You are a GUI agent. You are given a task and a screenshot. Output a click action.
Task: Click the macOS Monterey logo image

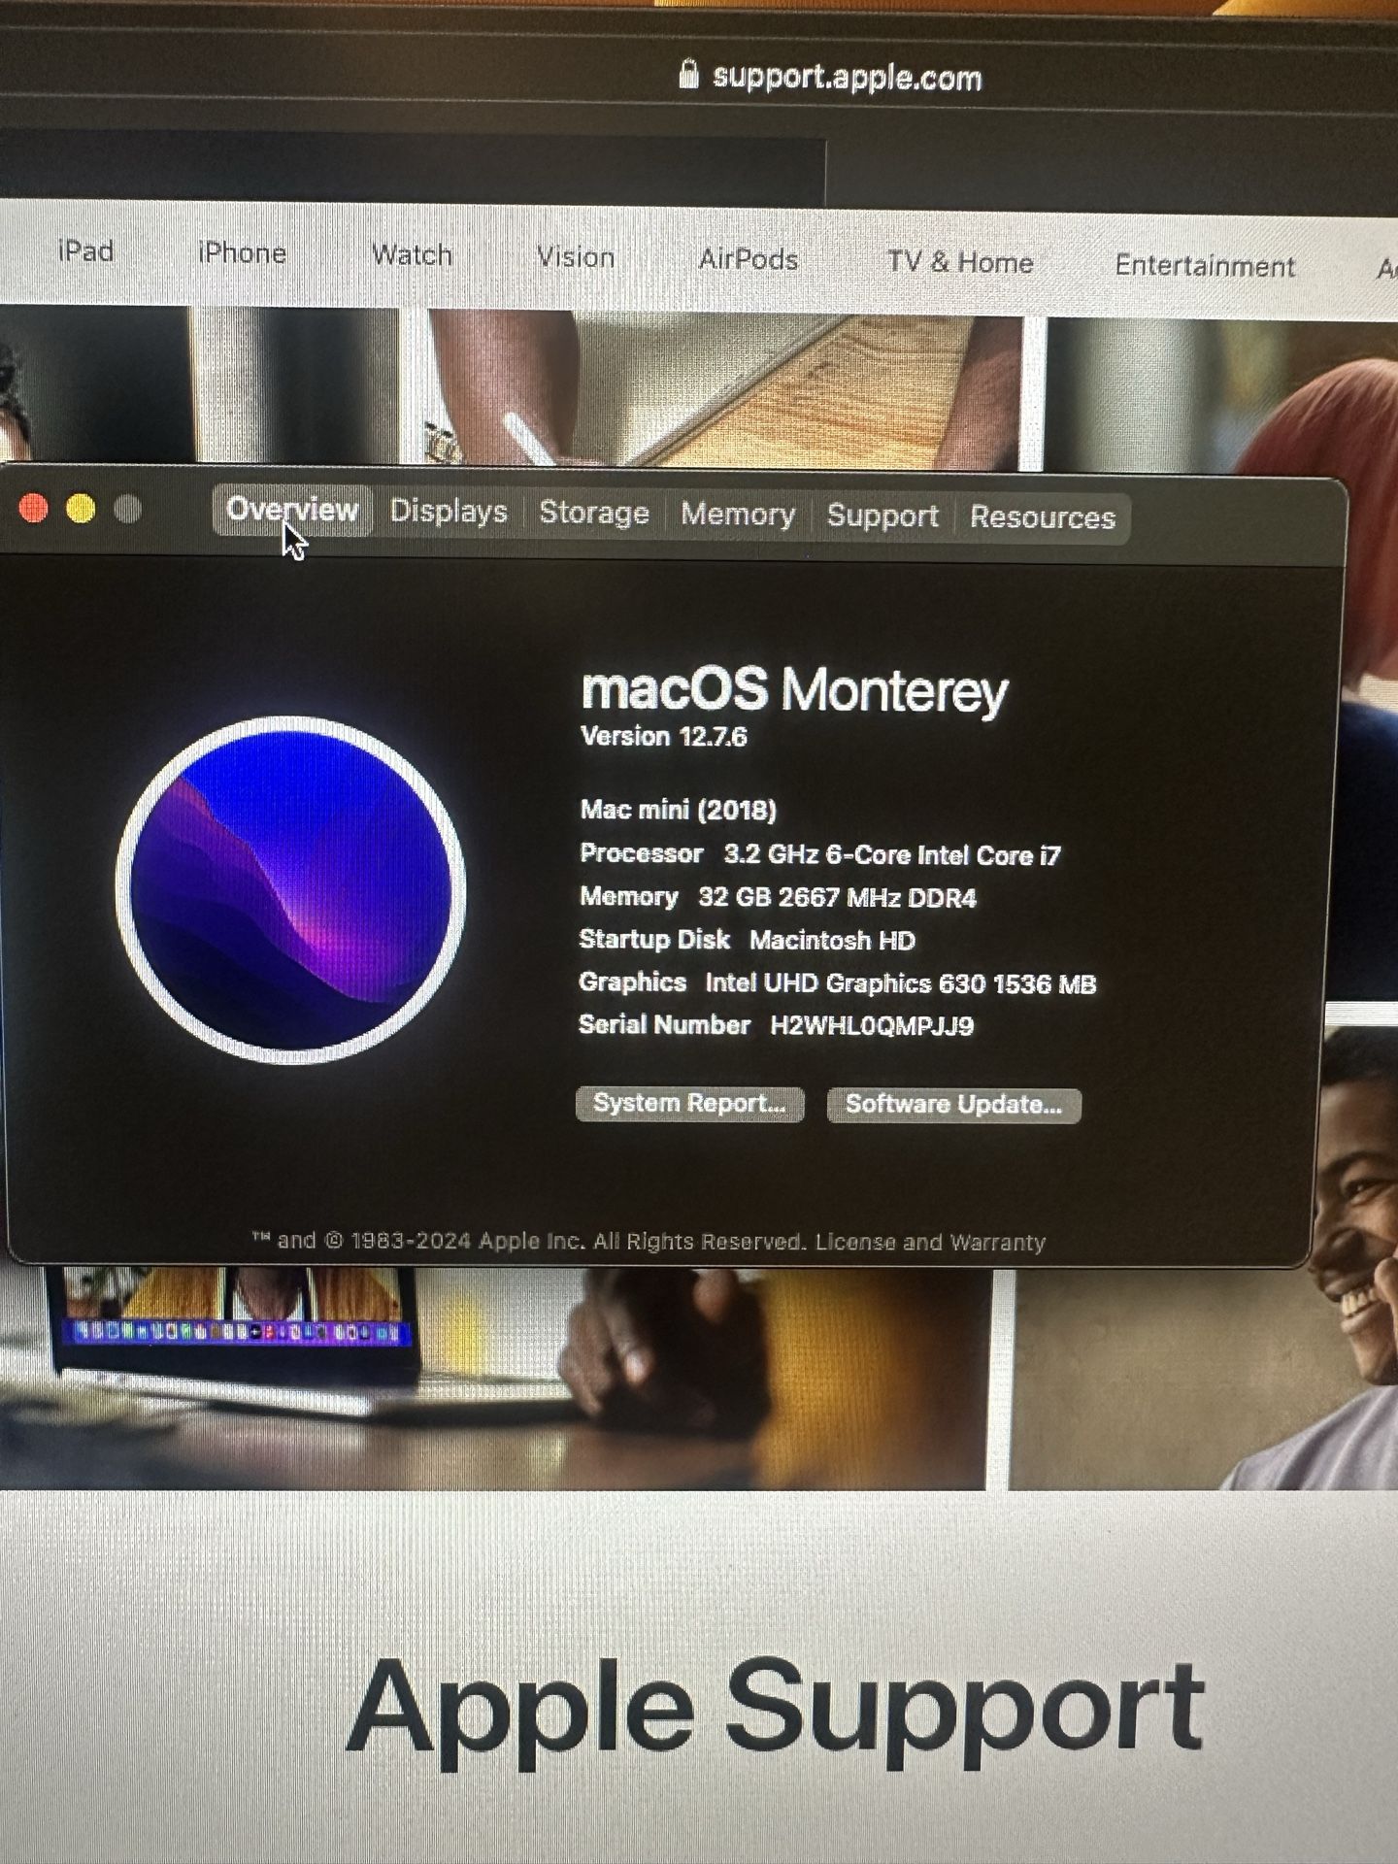290,889
